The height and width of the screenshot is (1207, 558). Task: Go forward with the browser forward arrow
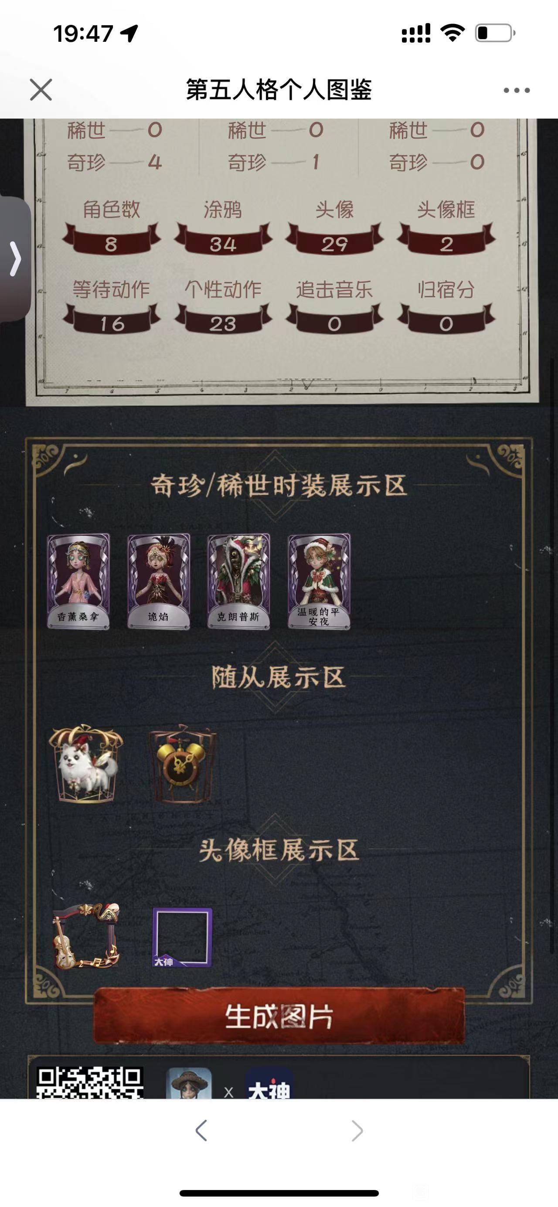coord(357,1131)
